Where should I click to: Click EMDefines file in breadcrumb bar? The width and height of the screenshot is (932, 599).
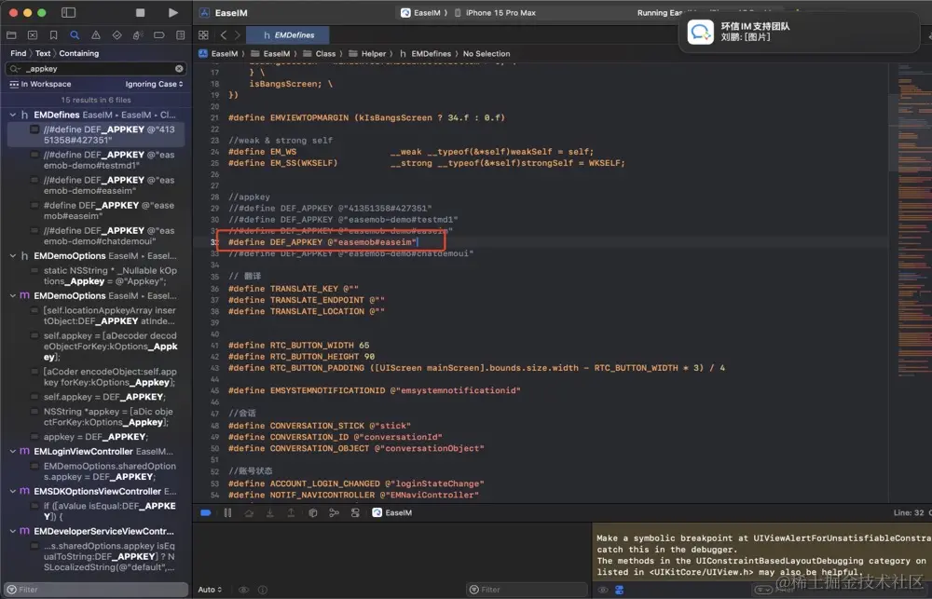[425, 53]
